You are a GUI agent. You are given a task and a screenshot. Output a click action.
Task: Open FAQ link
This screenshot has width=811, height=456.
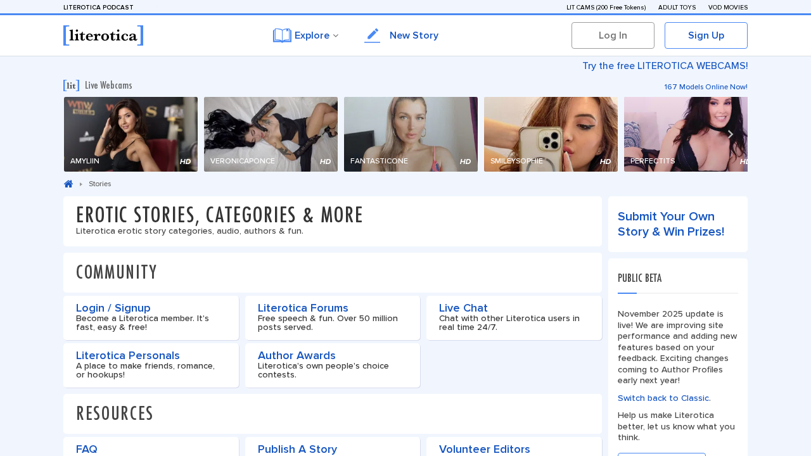(x=87, y=449)
